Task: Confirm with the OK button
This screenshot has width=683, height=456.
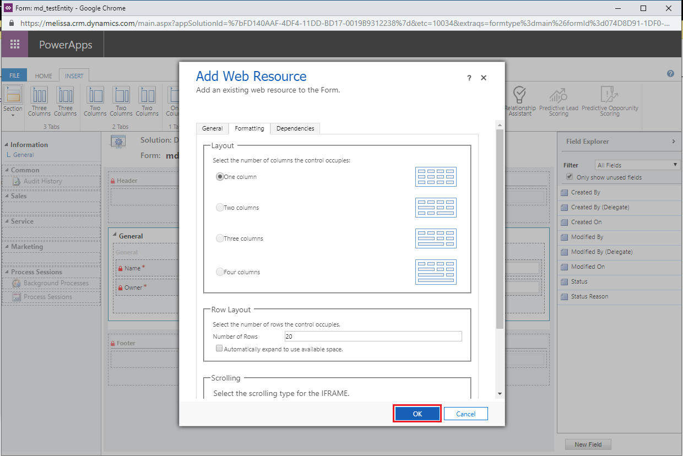Action: [418, 414]
